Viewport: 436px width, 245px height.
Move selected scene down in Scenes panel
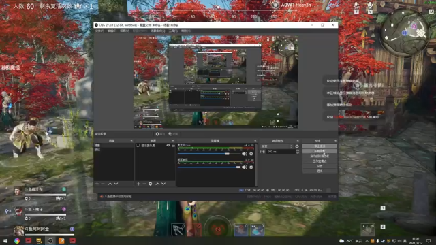[116, 184]
